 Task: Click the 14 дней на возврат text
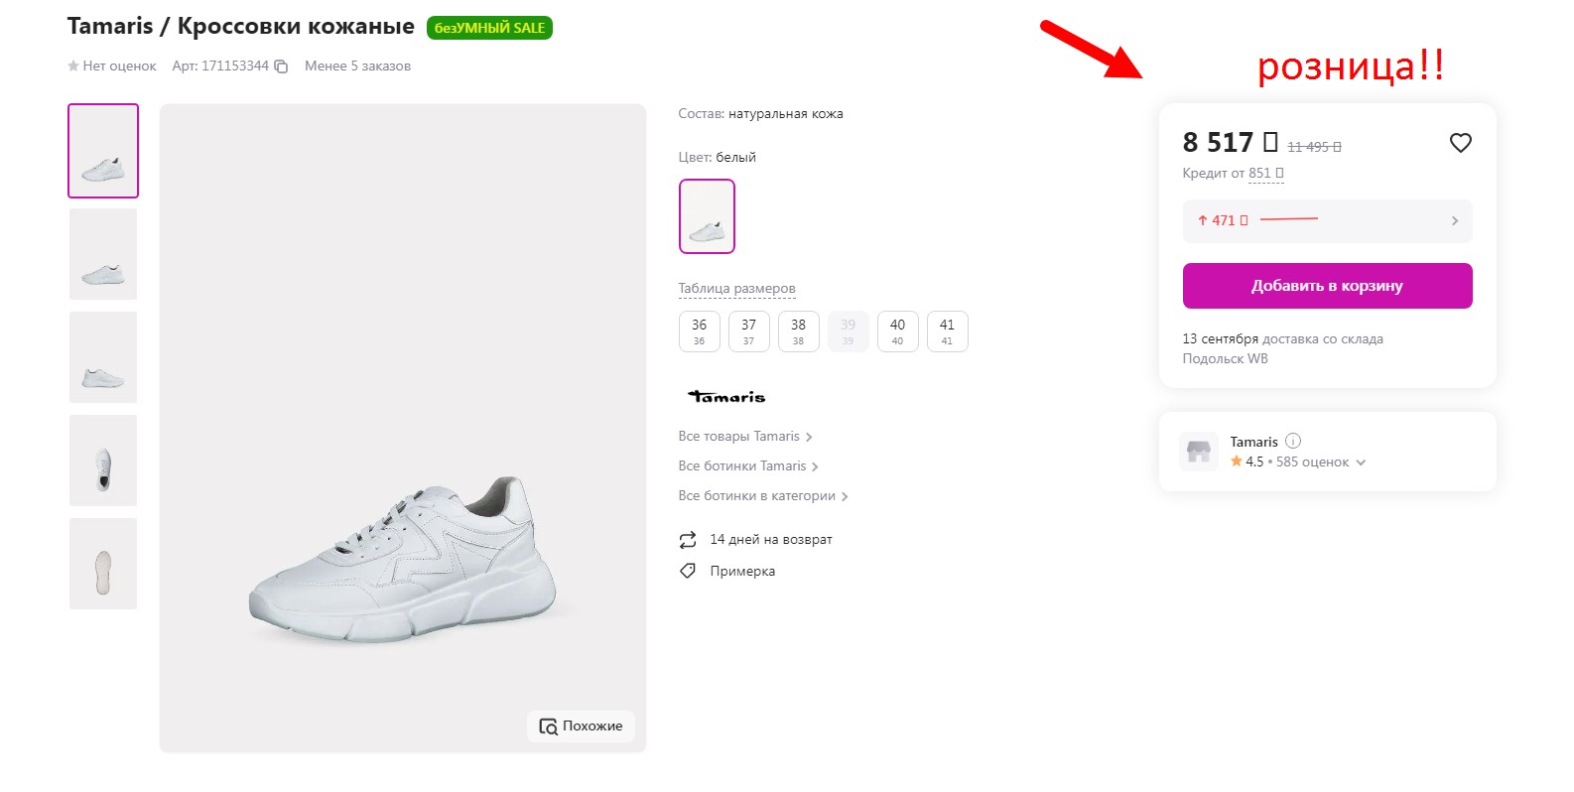[771, 540]
